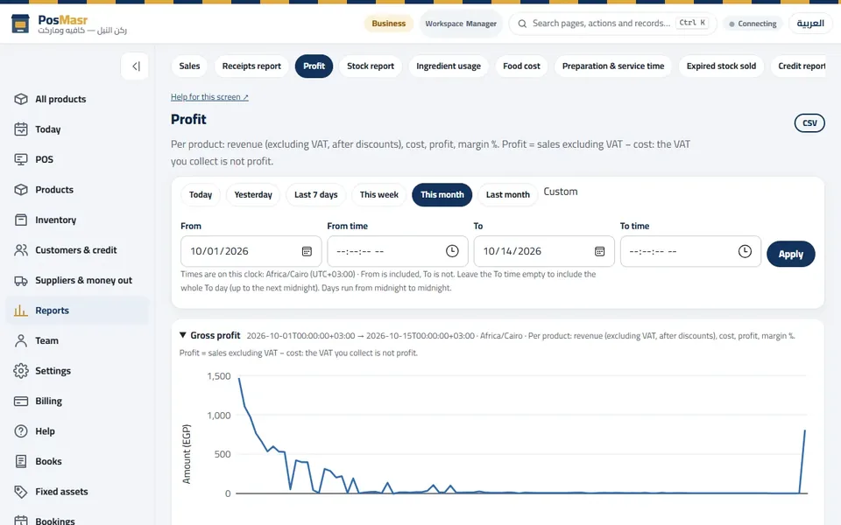The height and width of the screenshot is (525, 841).
Task: Click the Team person icon
Action: tap(21, 340)
